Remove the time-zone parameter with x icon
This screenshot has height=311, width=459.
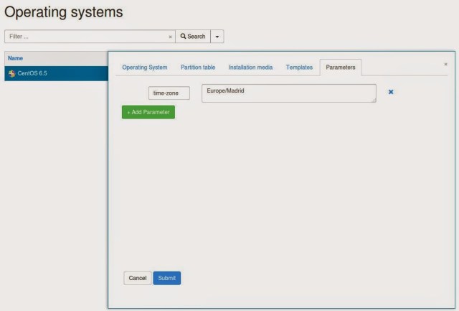[x=391, y=92]
